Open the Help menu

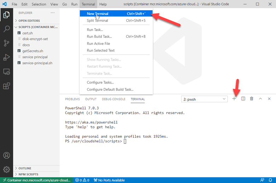[x=103, y=4]
